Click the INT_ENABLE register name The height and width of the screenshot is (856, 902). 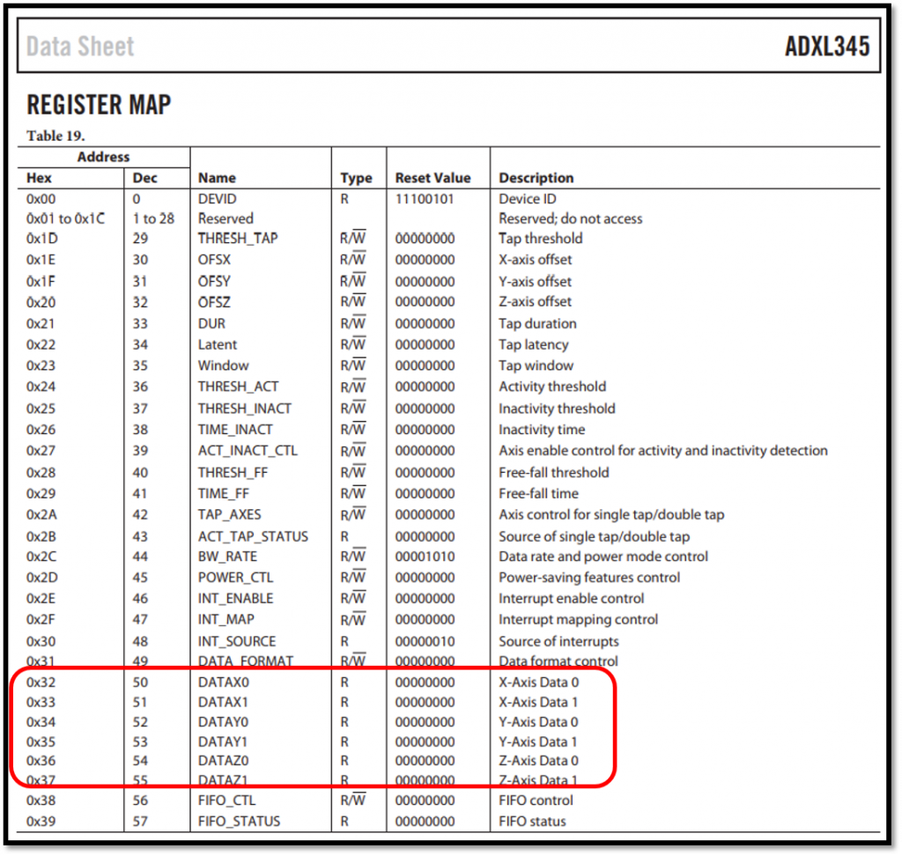click(235, 598)
